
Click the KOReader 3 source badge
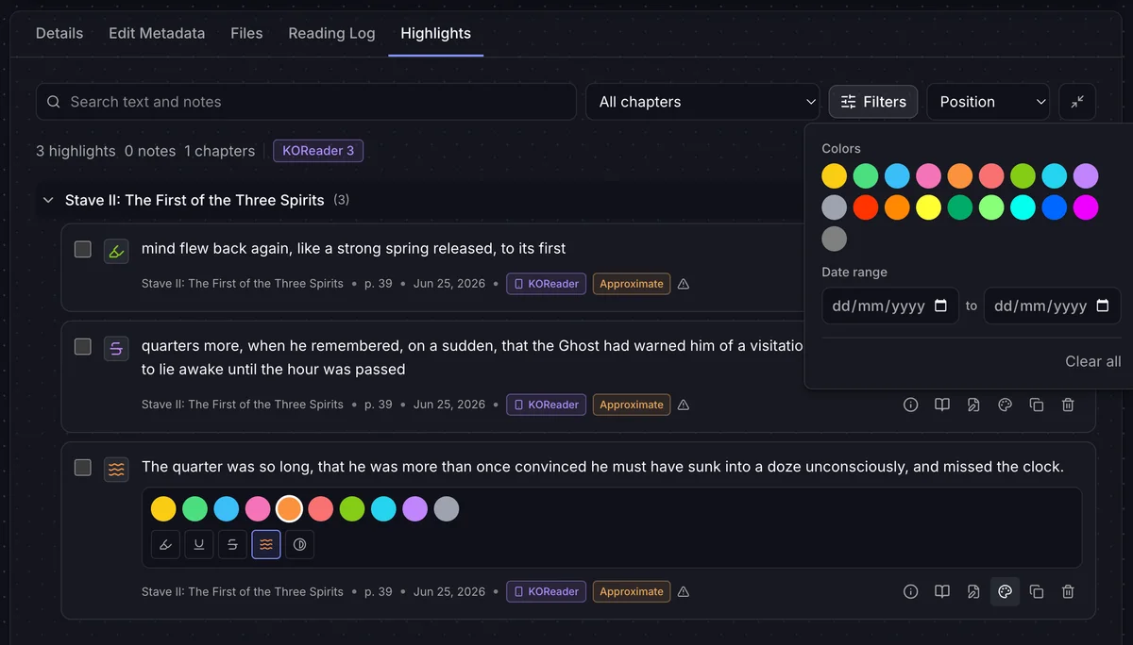click(318, 151)
